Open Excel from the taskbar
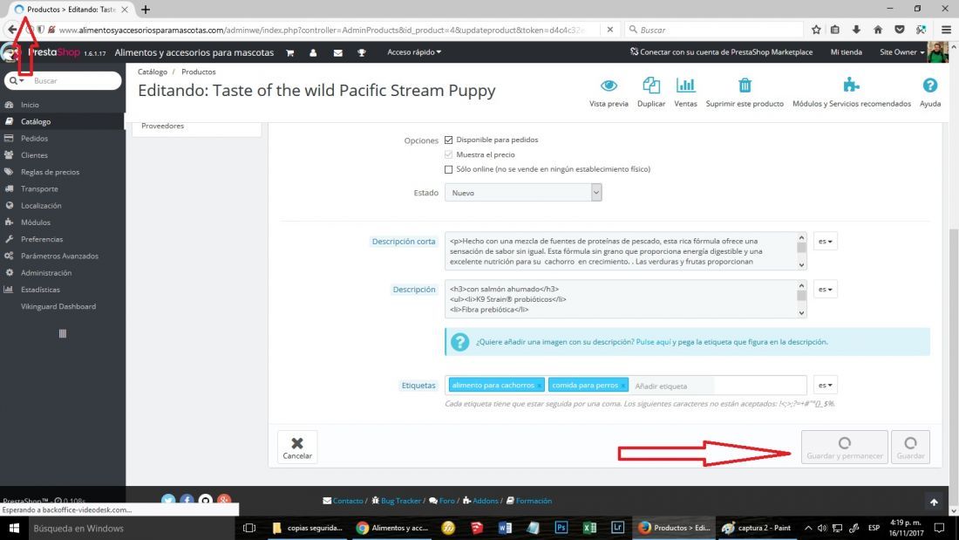This screenshot has height=540, width=959. (x=589, y=528)
